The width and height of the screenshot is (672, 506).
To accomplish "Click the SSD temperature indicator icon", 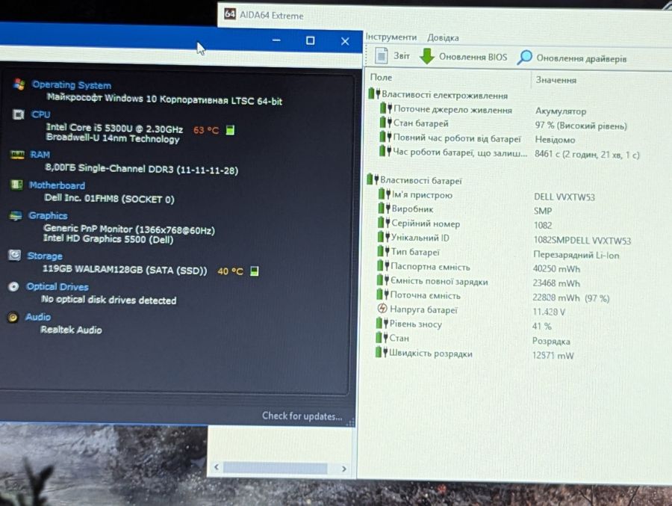I will [x=254, y=271].
